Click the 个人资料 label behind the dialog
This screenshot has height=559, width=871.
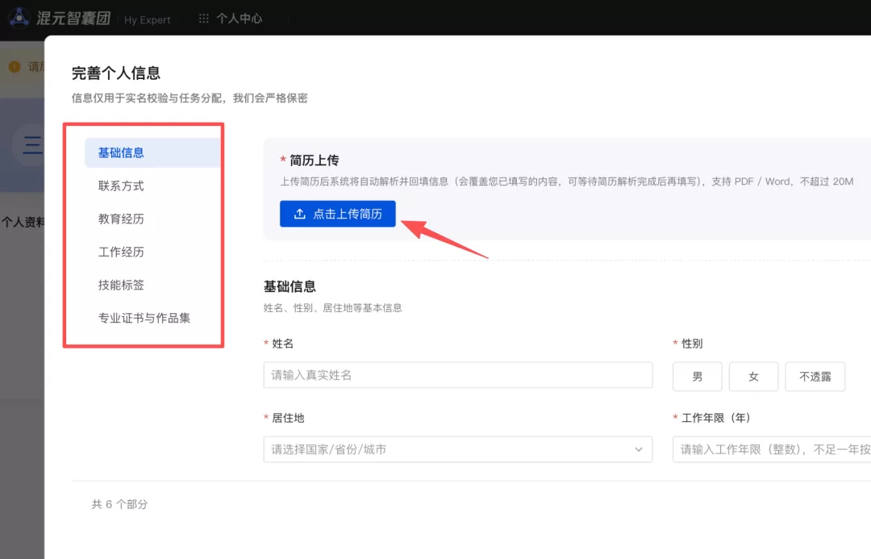[x=23, y=223]
